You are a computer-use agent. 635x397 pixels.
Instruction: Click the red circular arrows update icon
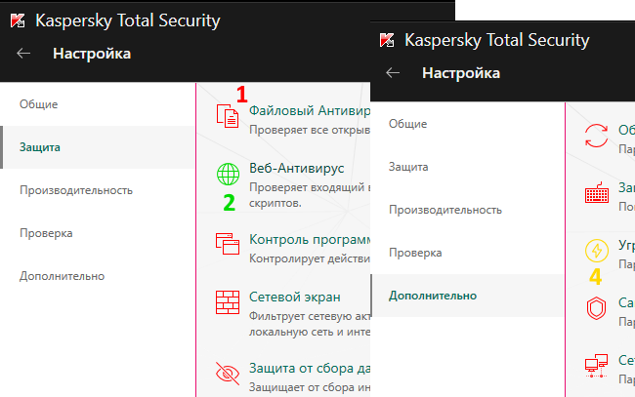pyautogui.click(x=596, y=137)
